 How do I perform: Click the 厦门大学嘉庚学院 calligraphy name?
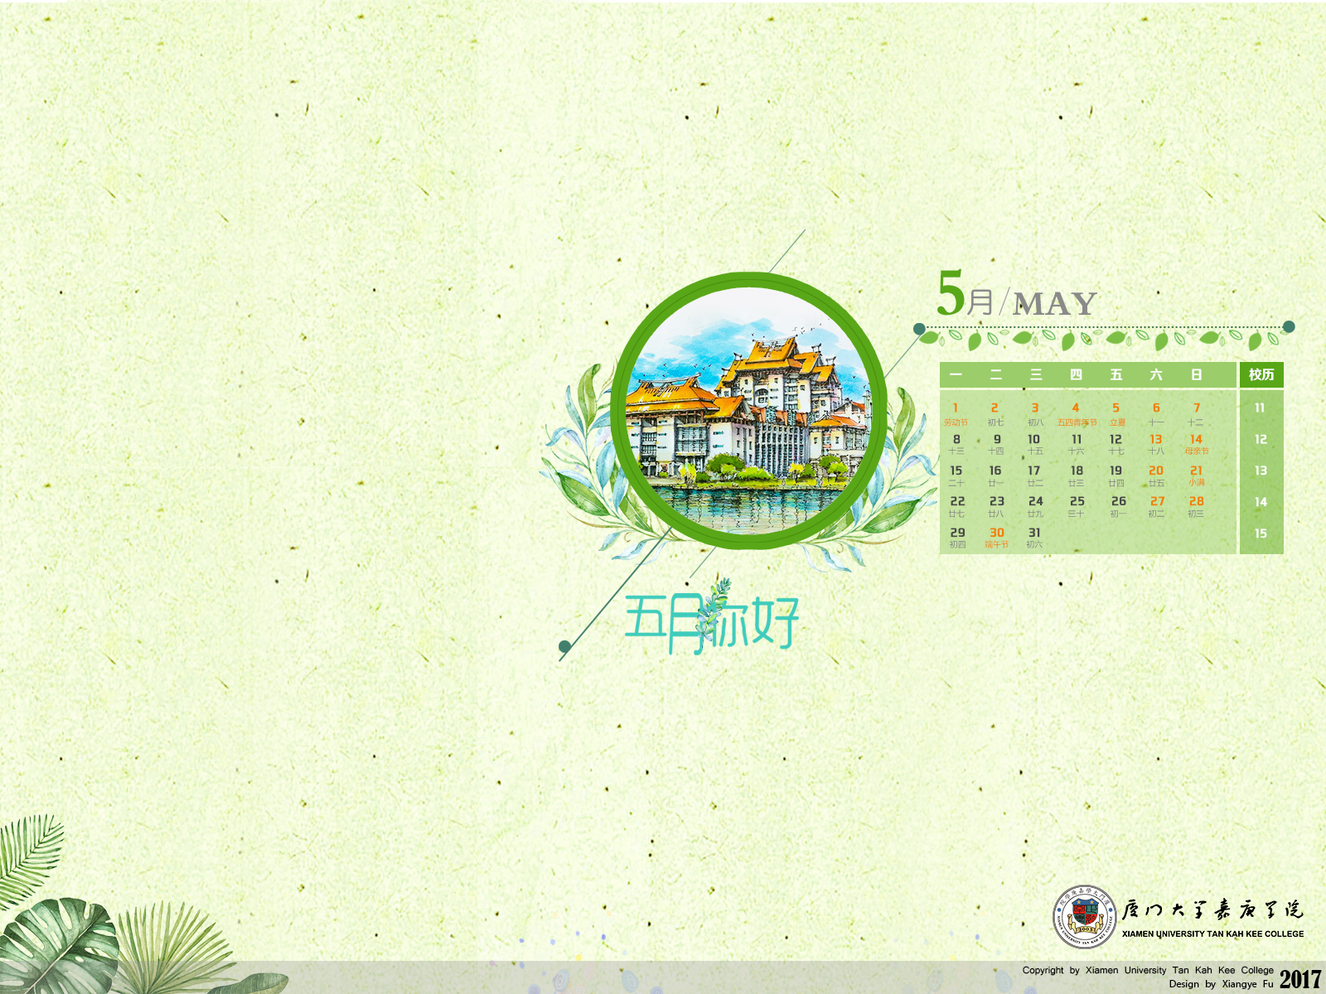click(x=1212, y=910)
